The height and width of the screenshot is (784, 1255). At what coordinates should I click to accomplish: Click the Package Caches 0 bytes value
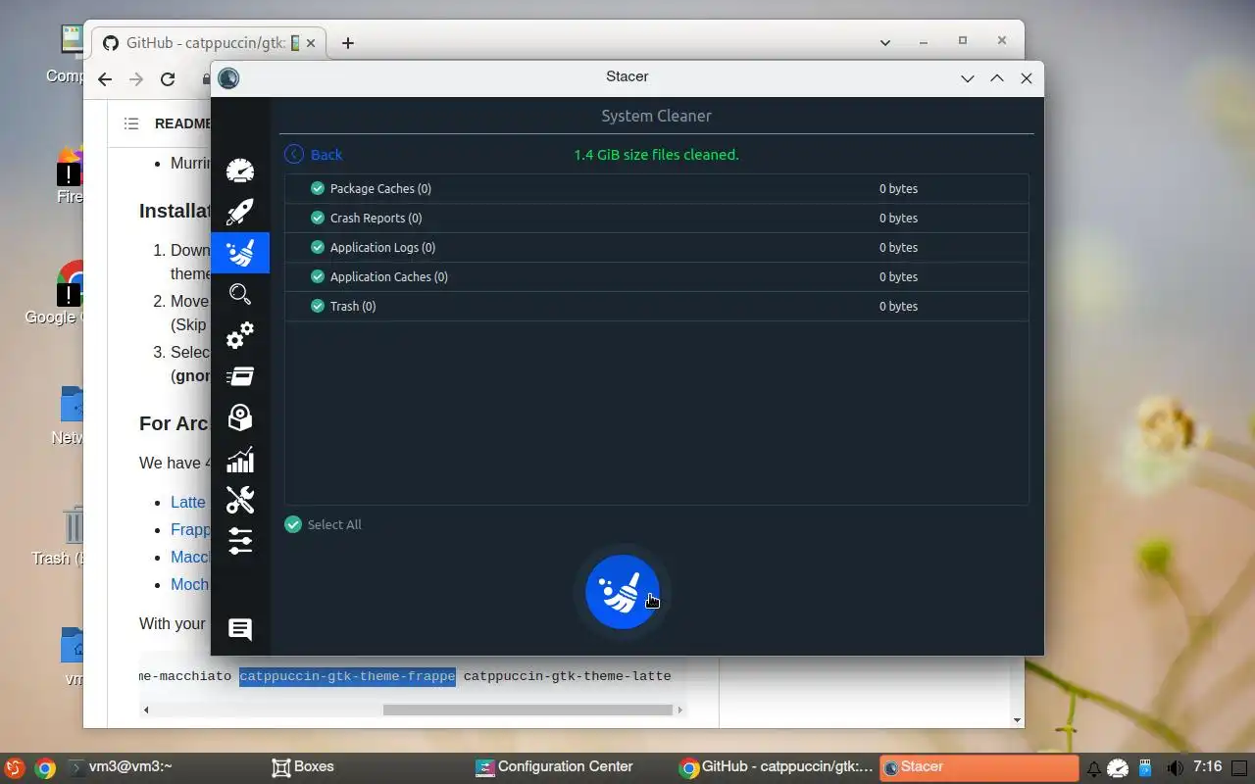click(898, 188)
